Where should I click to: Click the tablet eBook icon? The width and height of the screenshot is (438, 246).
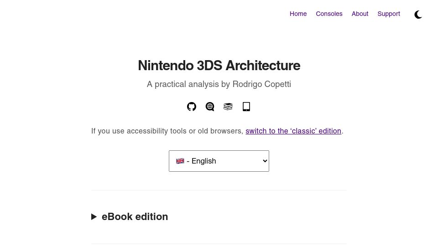(246, 107)
